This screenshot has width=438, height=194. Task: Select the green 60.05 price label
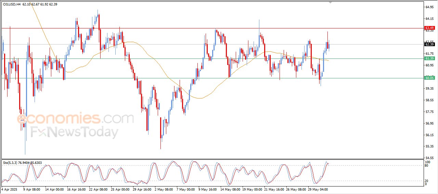pos(429,78)
